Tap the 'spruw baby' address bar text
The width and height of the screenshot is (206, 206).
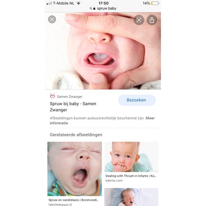tap(107, 8)
